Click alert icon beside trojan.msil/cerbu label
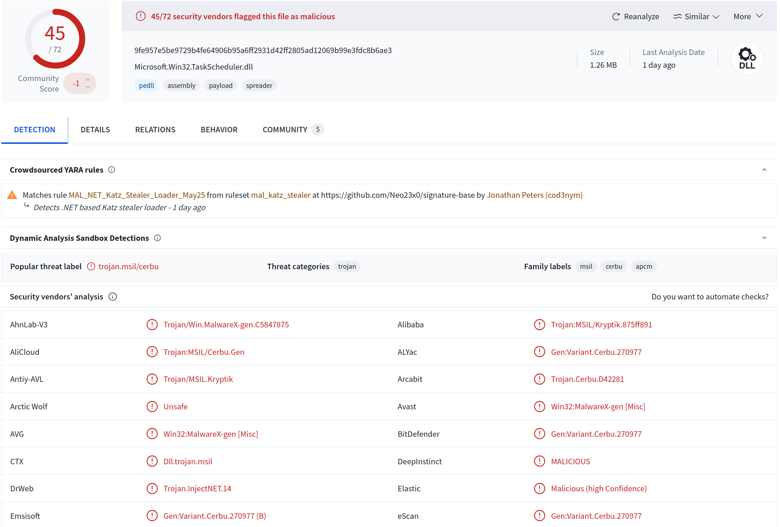780x527 pixels. point(91,266)
